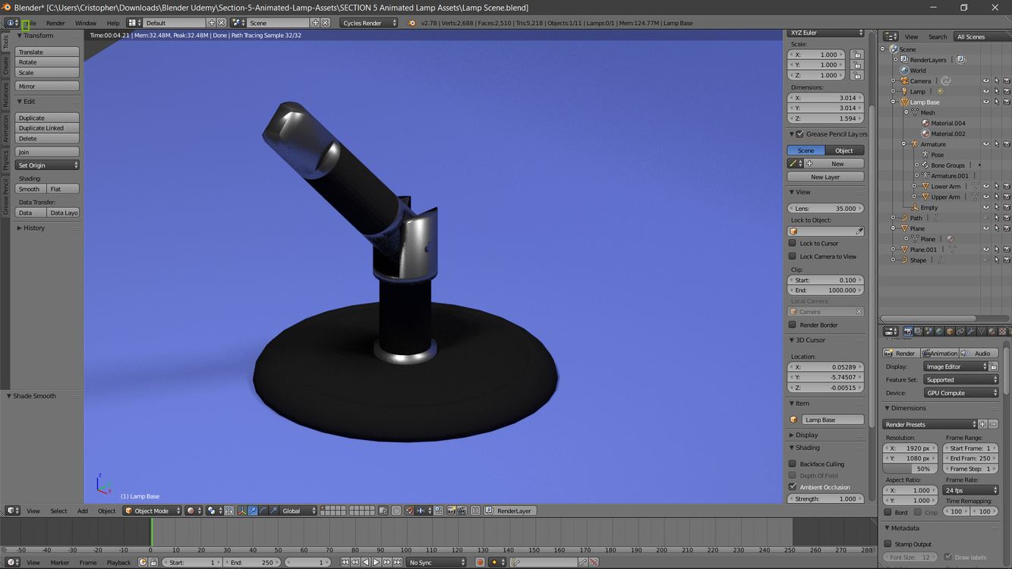The width and height of the screenshot is (1012, 569).
Task: Adjust the resolution percentage 50% slider
Action: pos(910,469)
